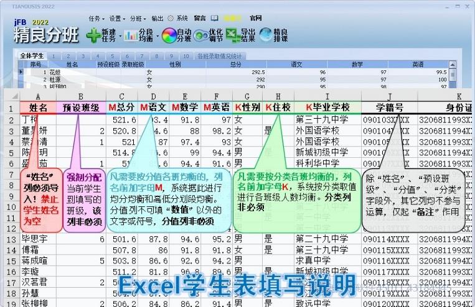475x307 pixels.
Task: Open the 官网 link
Action: click(256, 19)
